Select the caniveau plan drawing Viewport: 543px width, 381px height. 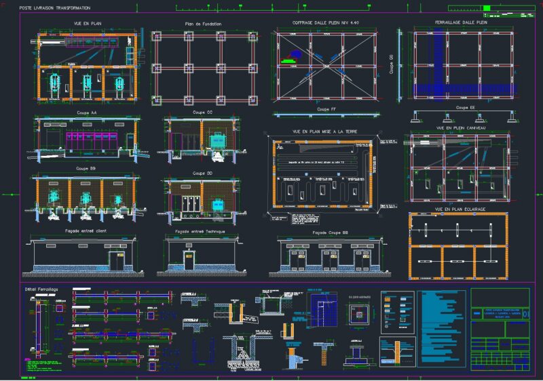pyautogui.click(x=460, y=167)
